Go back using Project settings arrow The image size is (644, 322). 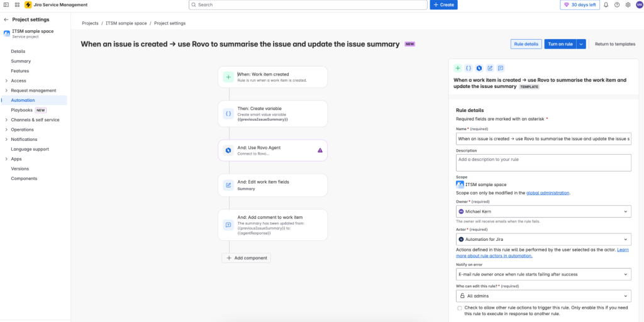point(6,19)
